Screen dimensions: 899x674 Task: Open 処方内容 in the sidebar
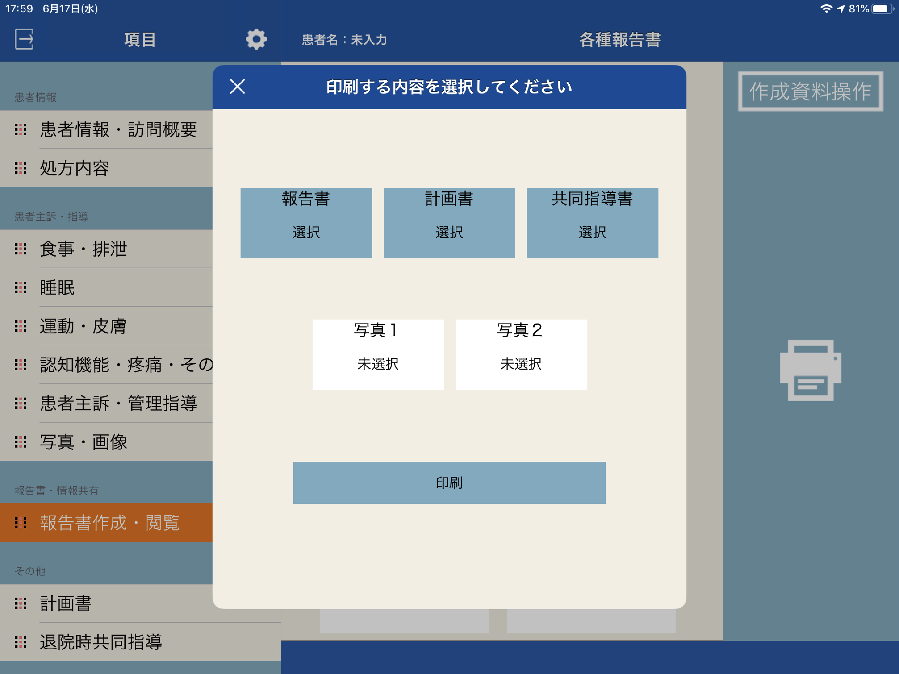coord(106,168)
